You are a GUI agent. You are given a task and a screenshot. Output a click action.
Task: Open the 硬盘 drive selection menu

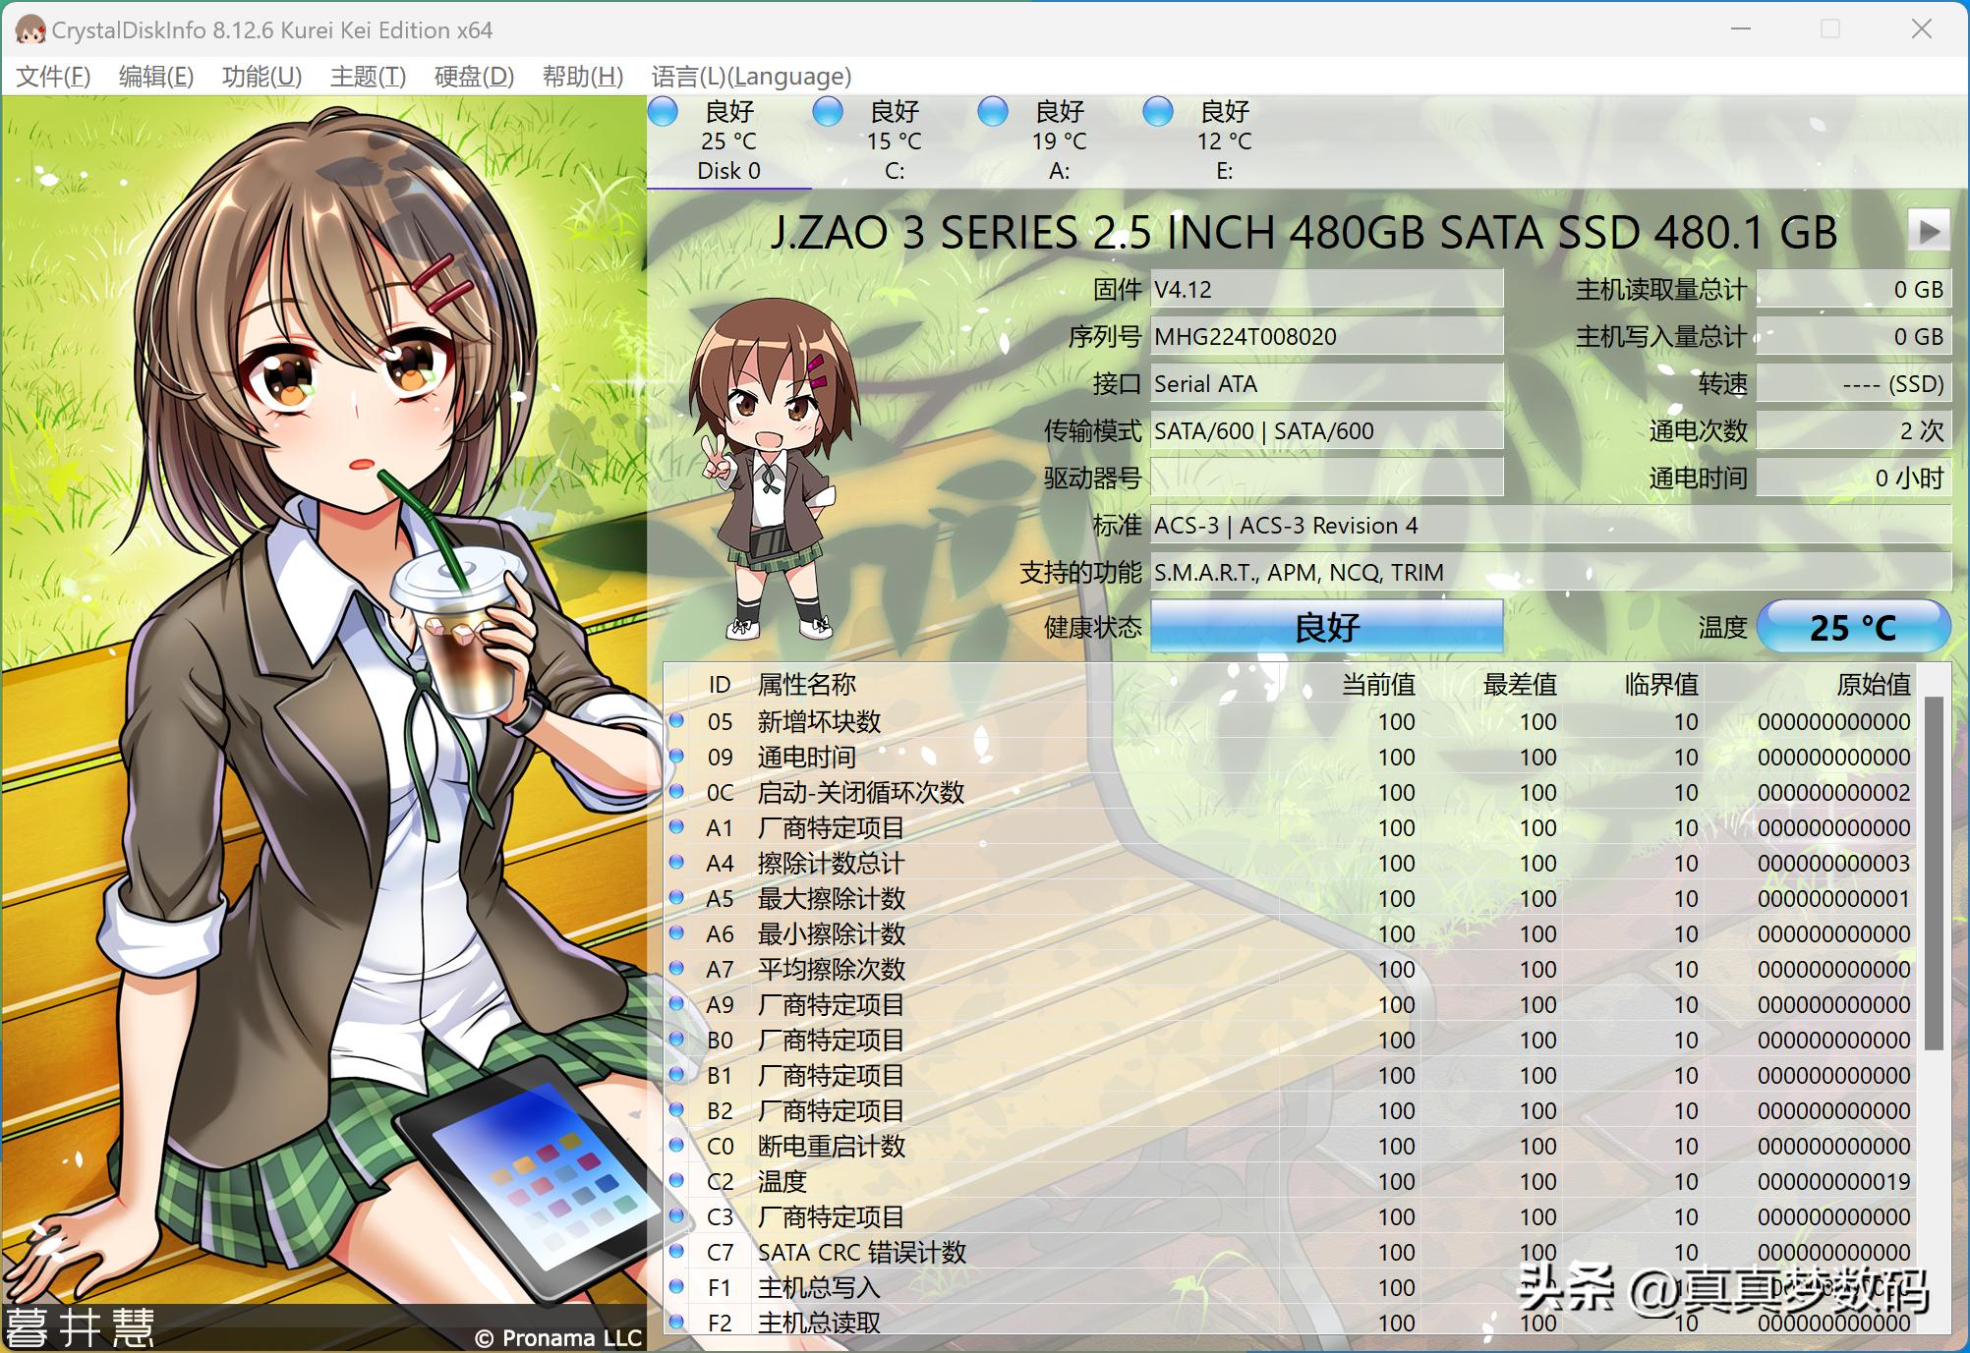[473, 76]
